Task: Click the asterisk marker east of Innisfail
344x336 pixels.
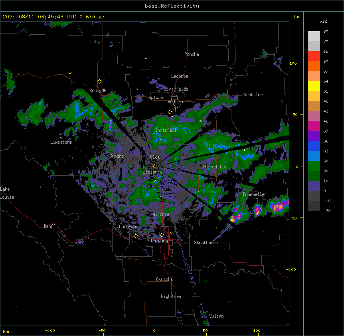Action: click(200, 121)
